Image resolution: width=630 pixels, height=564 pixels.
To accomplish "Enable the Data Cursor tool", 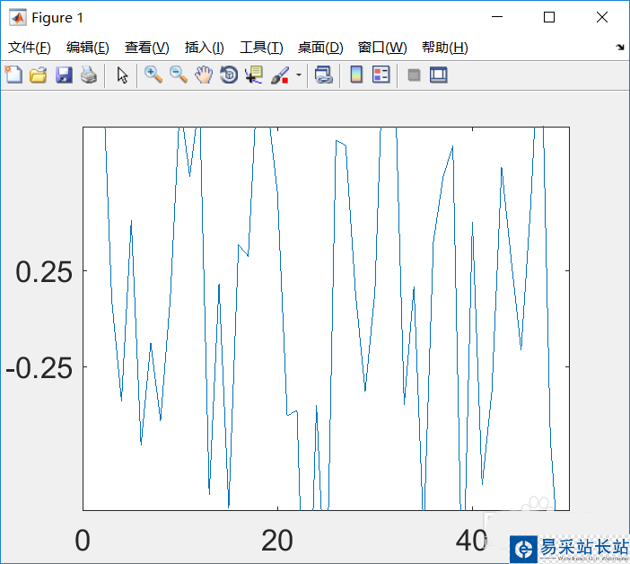I will pos(254,75).
